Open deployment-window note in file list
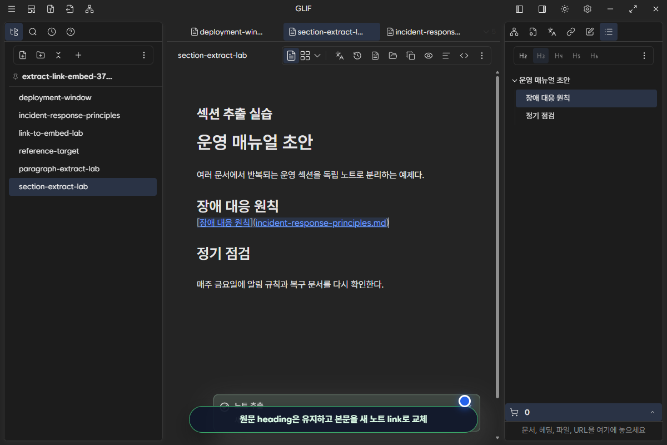Image resolution: width=667 pixels, height=445 pixels. [83, 97]
